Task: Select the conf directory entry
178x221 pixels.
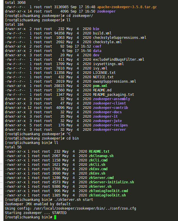Action: click(97, 46)
